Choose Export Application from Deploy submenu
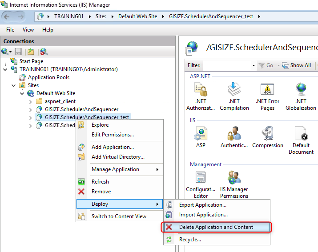 (x=217, y=205)
